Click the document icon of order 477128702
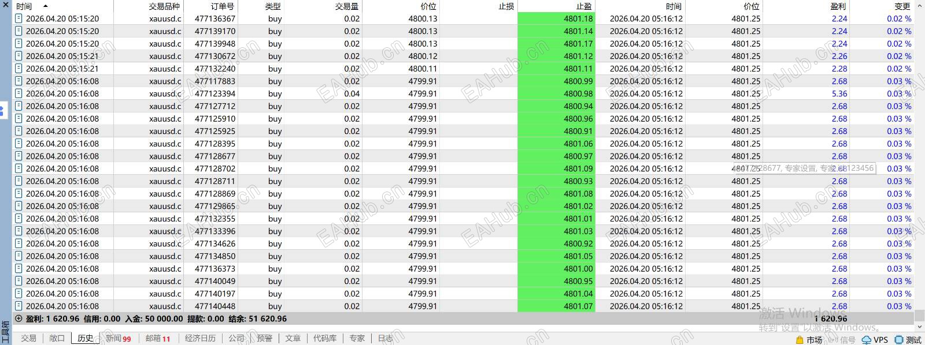 pos(18,168)
